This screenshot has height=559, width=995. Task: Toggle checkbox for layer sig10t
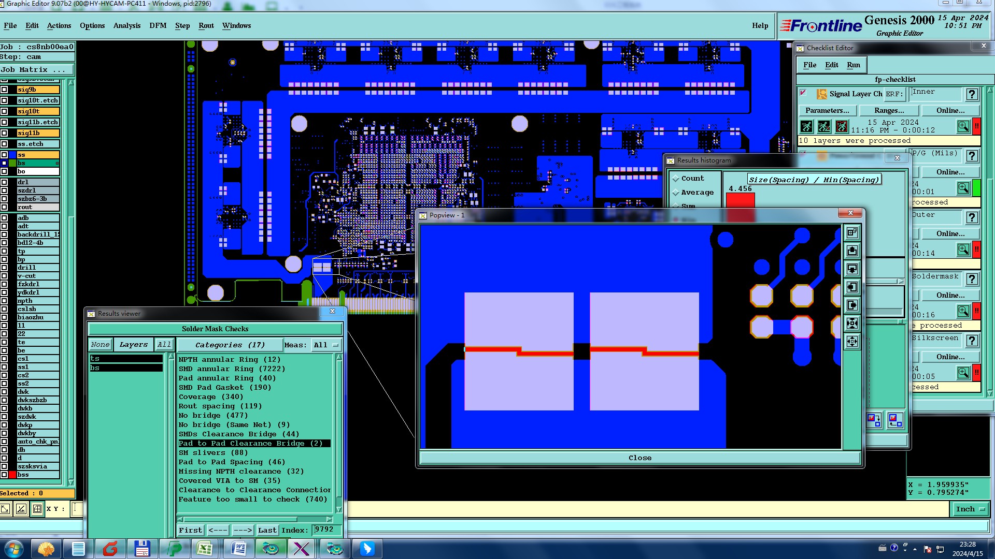[4, 111]
